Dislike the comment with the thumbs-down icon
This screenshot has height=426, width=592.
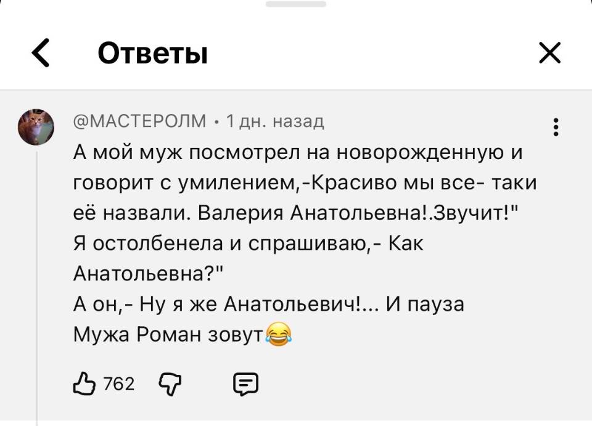[x=168, y=383]
